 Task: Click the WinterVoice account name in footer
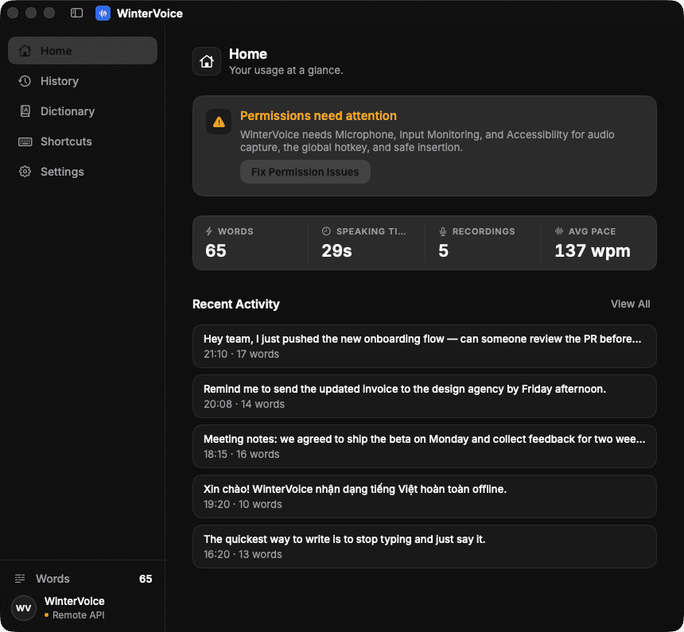(75, 601)
